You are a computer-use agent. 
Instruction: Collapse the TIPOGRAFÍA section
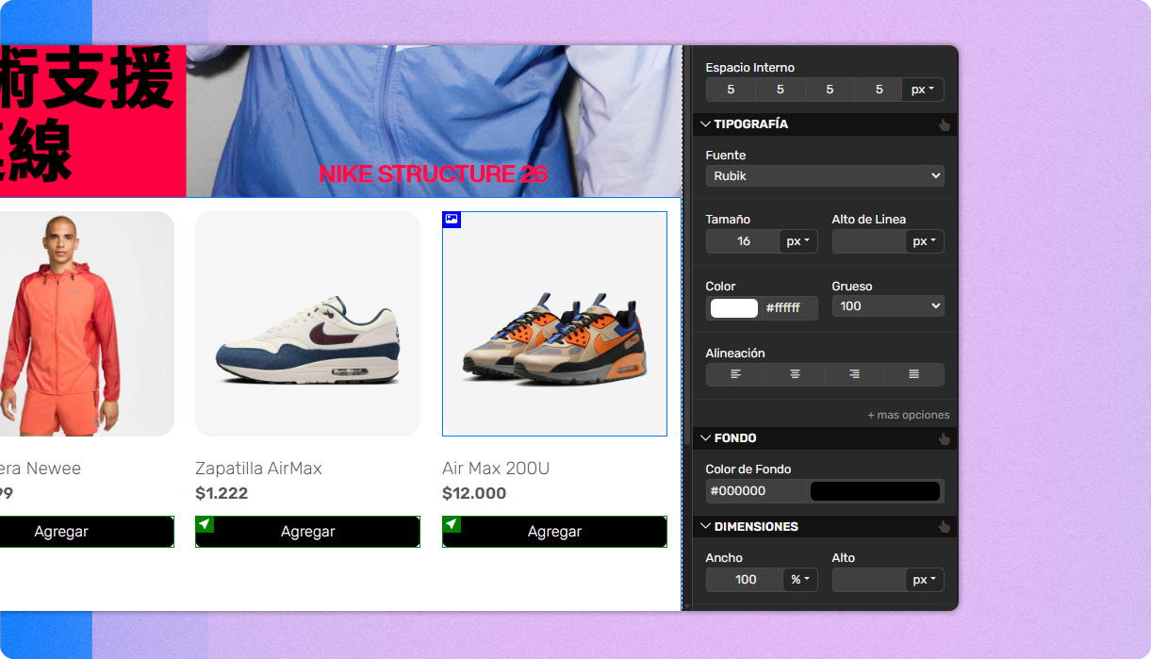(705, 124)
